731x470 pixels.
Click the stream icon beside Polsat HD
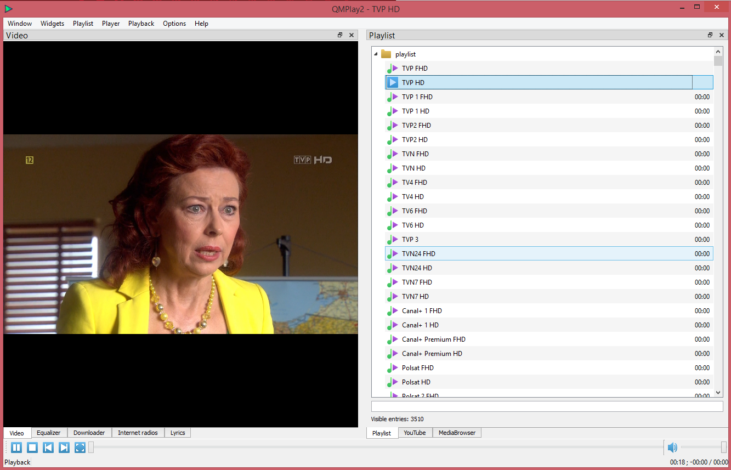pyautogui.click(x=393, y=382)
